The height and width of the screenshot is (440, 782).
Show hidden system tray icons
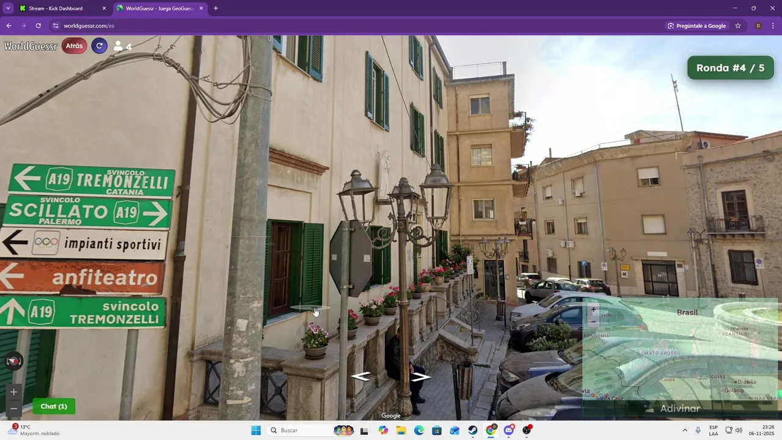coord(685,430)
